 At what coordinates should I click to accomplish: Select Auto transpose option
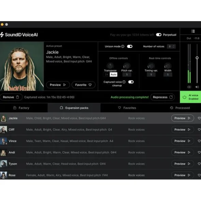113,74
